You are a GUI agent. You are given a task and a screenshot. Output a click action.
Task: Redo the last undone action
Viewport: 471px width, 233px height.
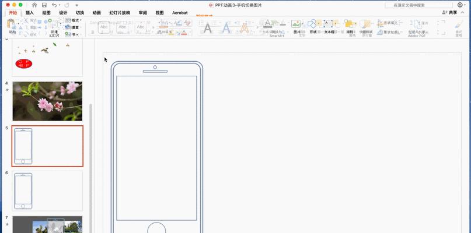(67, 5)
